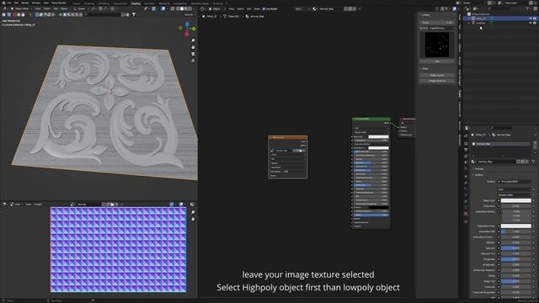
Task: Expand the Preview panel in material properties
Action: pos(479,169)
